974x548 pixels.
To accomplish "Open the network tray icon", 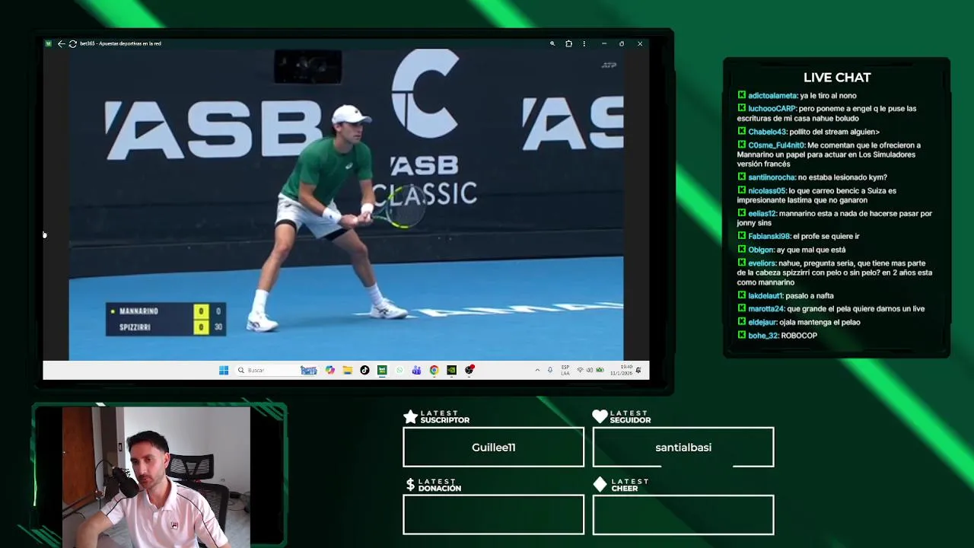I will [x=580, y=370].
